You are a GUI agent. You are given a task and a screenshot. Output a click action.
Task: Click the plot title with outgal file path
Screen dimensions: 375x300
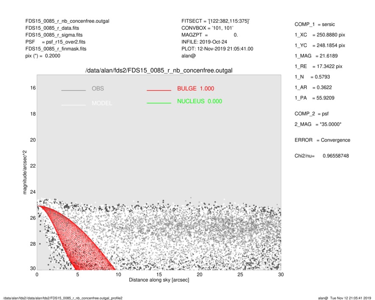coord(159,70)
